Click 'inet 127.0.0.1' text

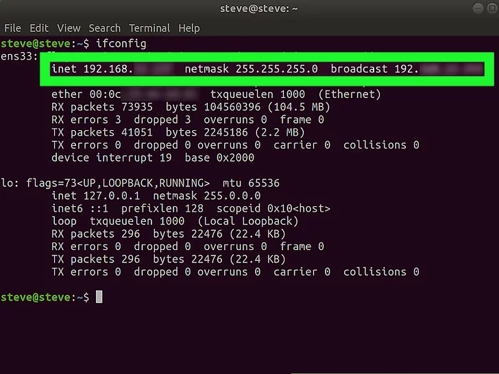pyautogui.click(x=95, y=196)
